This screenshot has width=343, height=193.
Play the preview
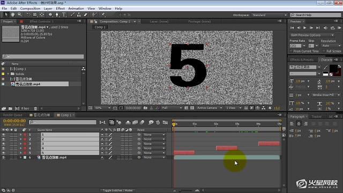point(305,28)
